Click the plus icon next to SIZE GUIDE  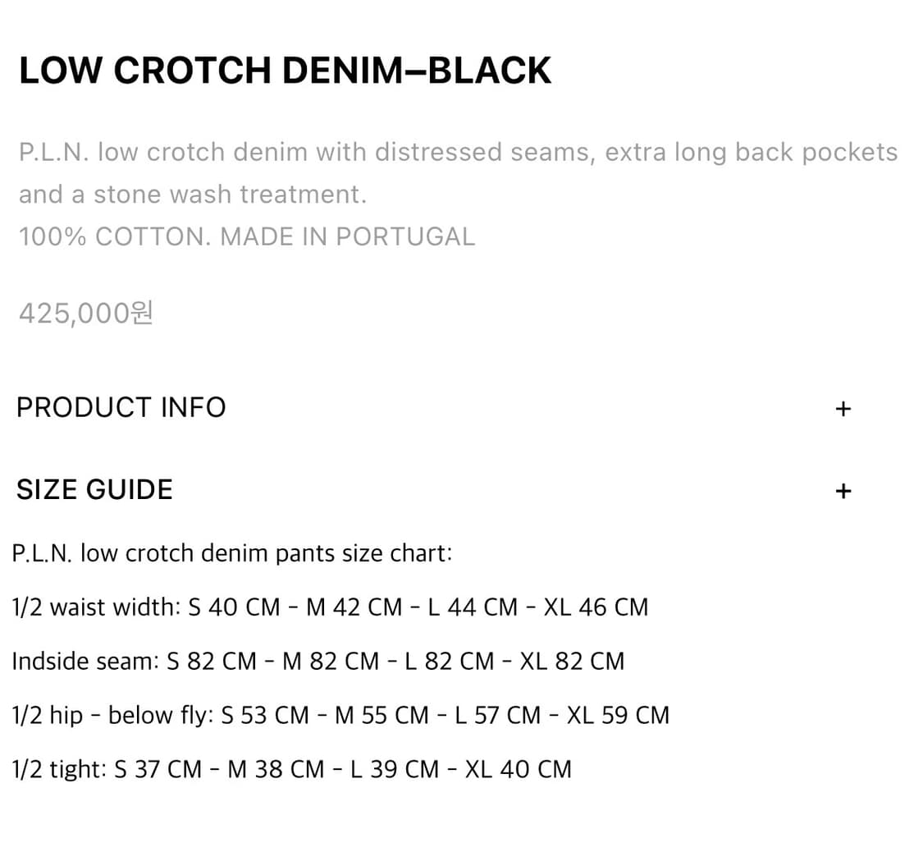843,490
